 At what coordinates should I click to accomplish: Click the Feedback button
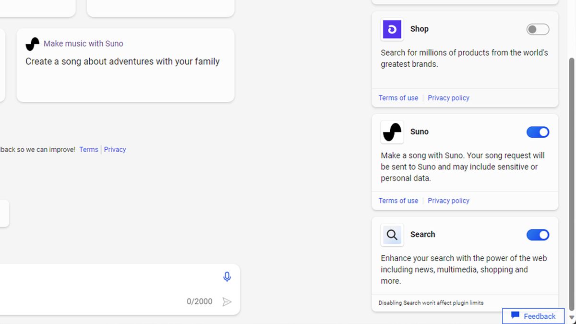(x=533, y=316)
